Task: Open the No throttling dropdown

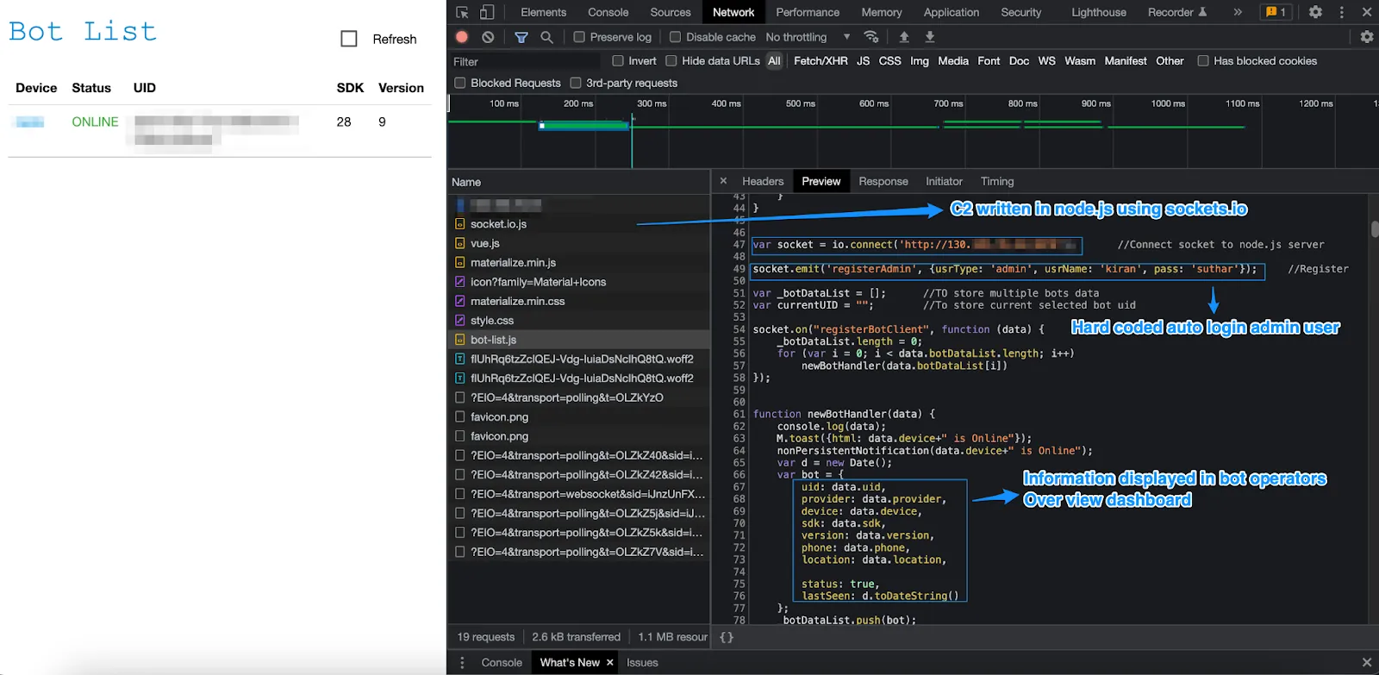Action: (808, 37)
